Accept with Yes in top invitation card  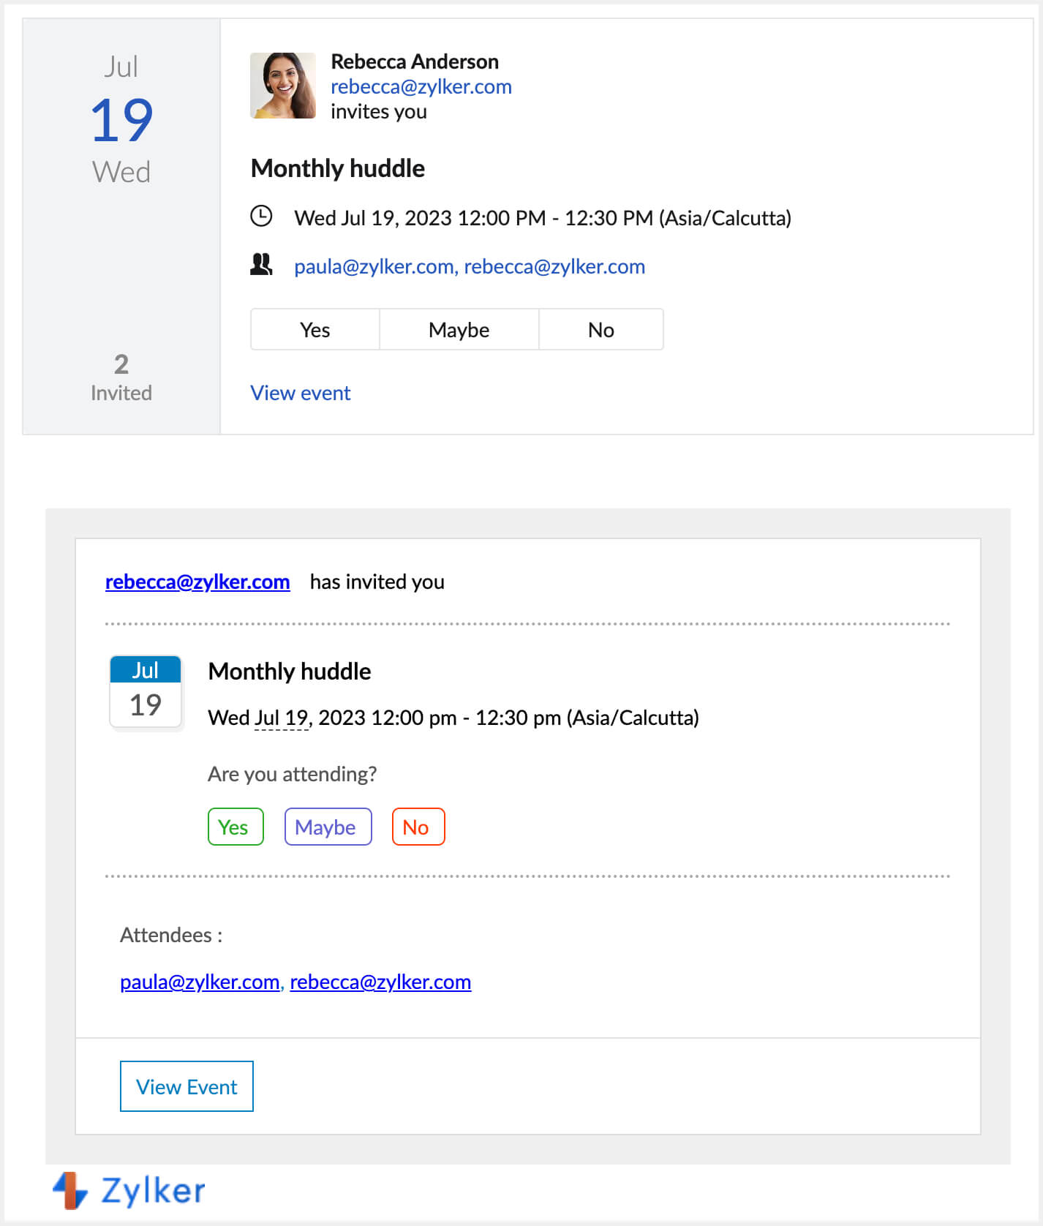point(315,330)
